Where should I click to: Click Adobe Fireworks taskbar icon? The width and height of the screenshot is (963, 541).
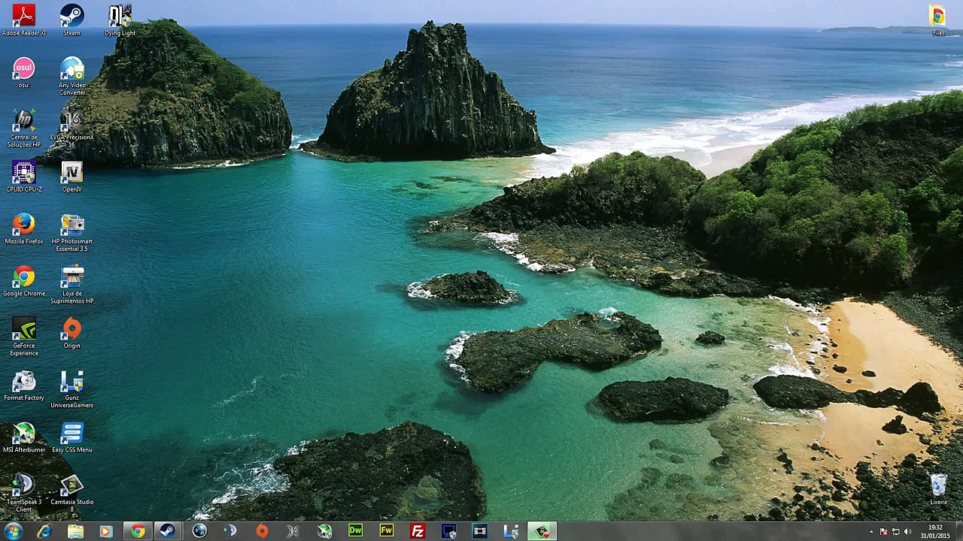coord(386,531)
